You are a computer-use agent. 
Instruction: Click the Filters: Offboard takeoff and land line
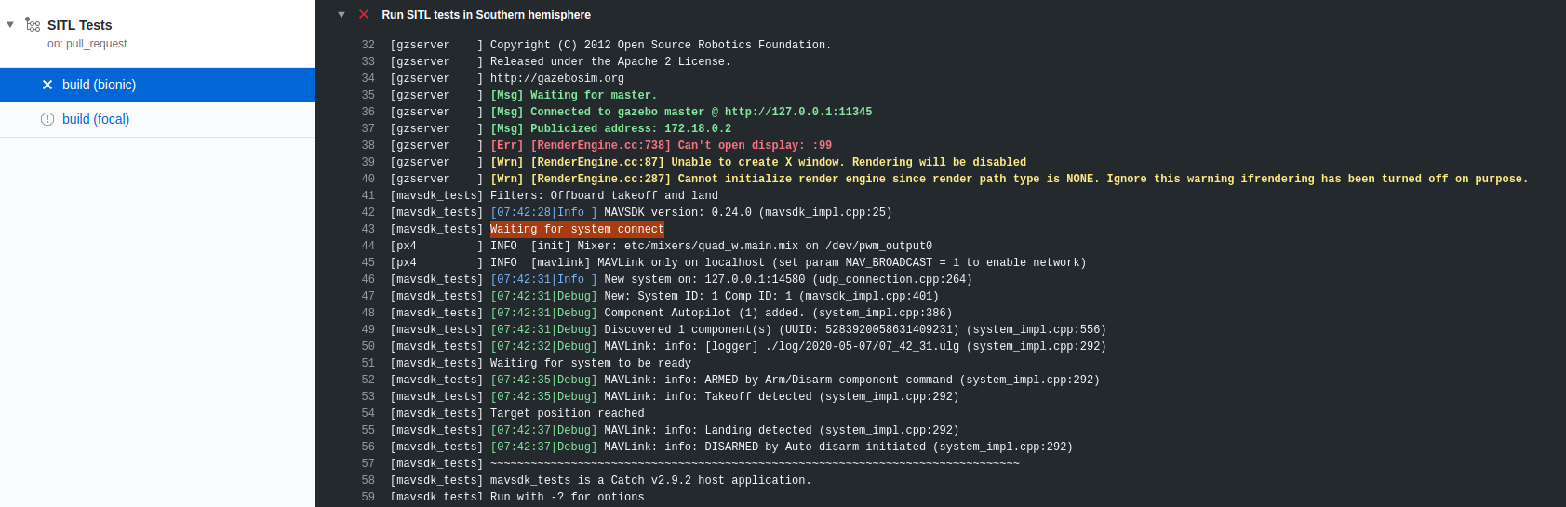pyautogui.click(x=604, y=195)
